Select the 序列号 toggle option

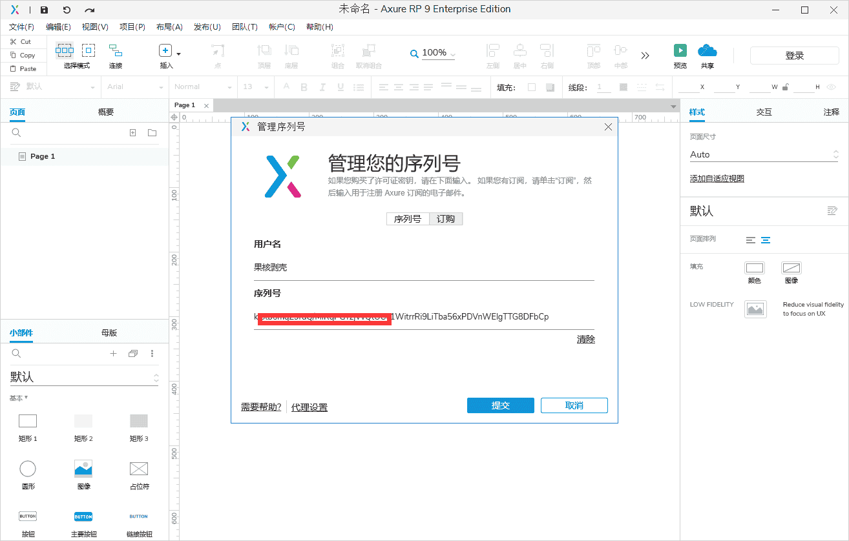pos(408,219)
